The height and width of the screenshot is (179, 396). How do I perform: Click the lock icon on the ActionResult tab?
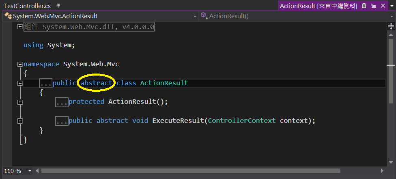[x=364, y=6]
